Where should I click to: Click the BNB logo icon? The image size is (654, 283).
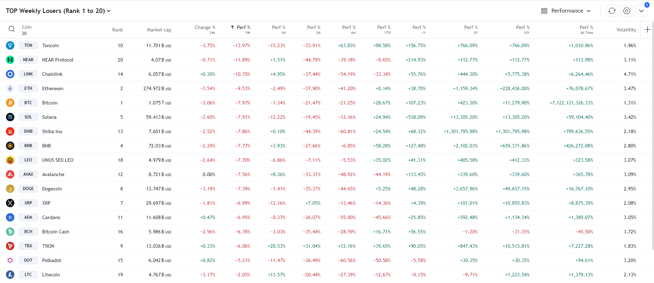pyautogui.click(x=10, y=146)
